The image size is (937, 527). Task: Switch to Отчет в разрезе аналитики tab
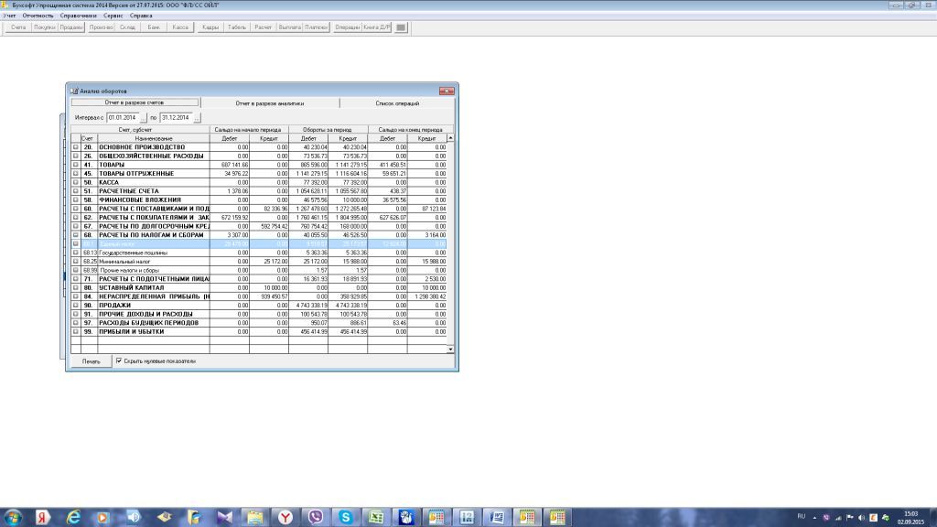tap(269, 103)
